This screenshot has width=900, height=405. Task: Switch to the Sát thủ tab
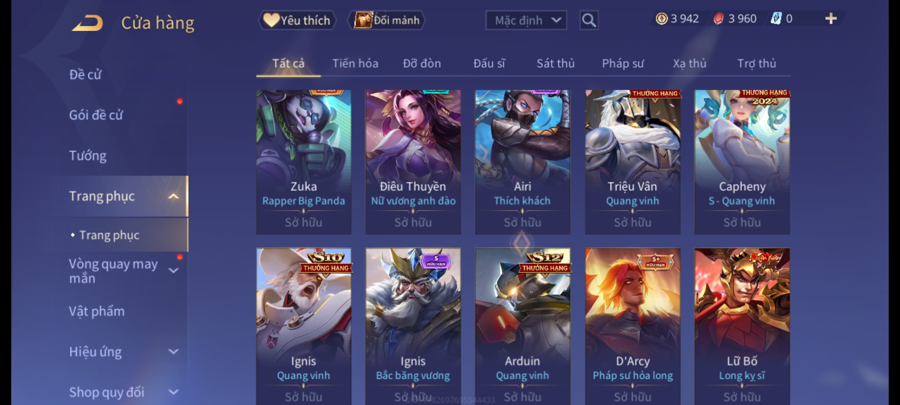[x=555, y=63]
